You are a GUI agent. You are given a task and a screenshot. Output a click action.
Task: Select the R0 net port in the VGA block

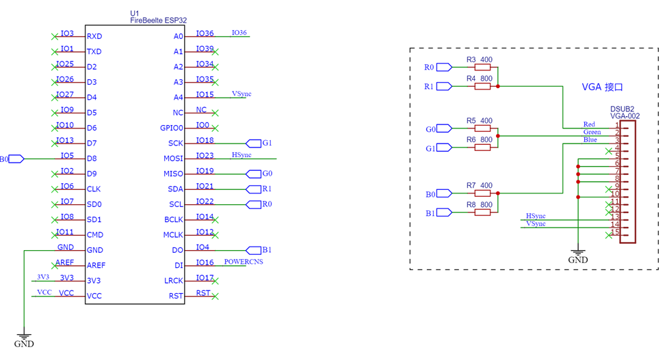tap(444, 67)
